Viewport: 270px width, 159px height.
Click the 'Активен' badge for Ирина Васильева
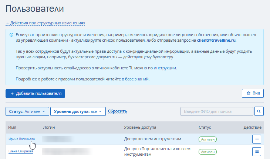tap(207, 139)
